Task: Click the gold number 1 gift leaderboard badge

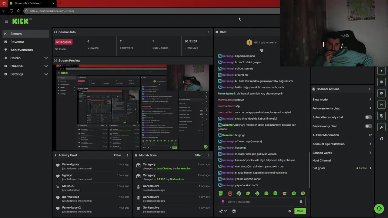Action: 249,43
